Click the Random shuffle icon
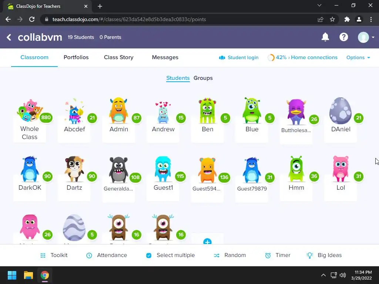The height and width of the screenshot is (284, 379). [217, 255]
